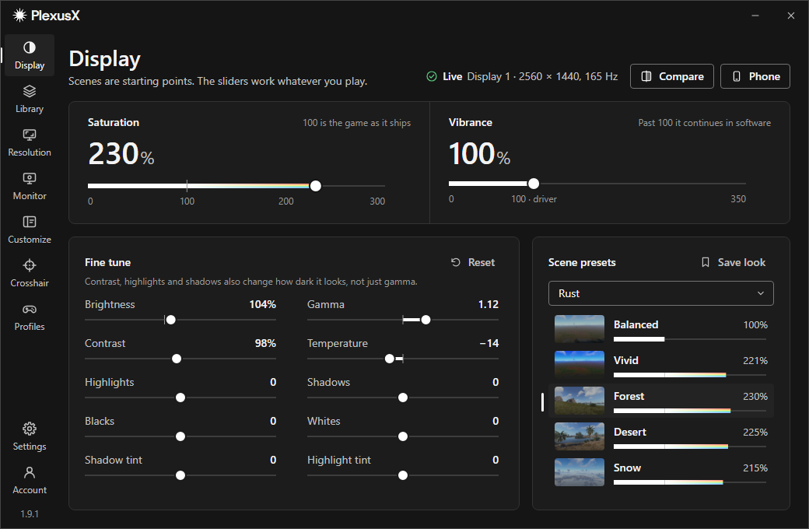This screenshot has height=529, width=809.
Task: Open the Customize panel icon
Action: click(30, 222)
